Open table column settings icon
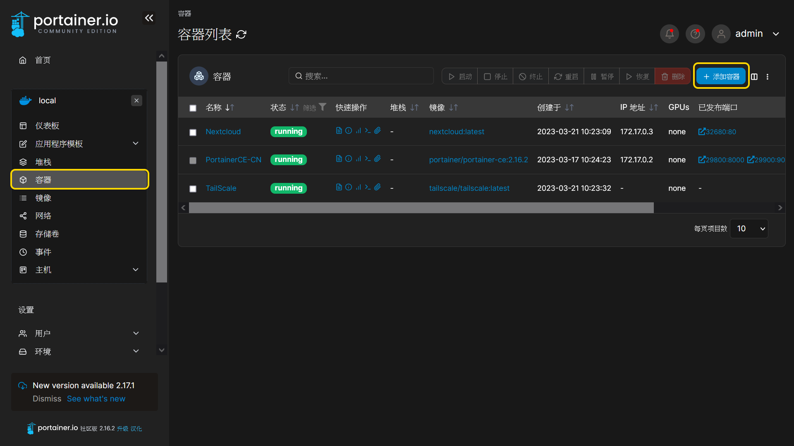Image resolution: width=794 pixels, height=446 pixels. [754, 77]
